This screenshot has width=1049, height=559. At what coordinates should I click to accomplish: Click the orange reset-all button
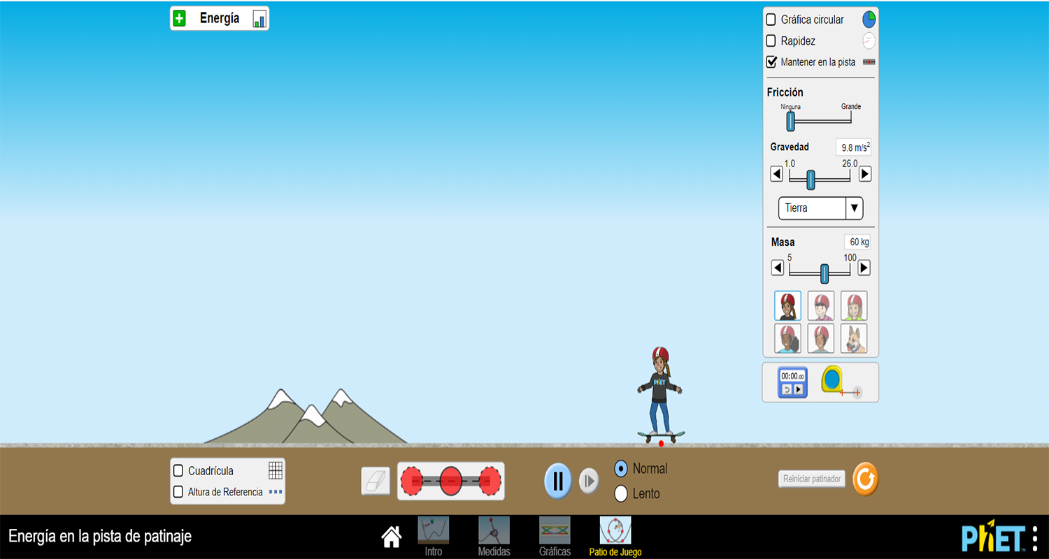coord(865,479)
